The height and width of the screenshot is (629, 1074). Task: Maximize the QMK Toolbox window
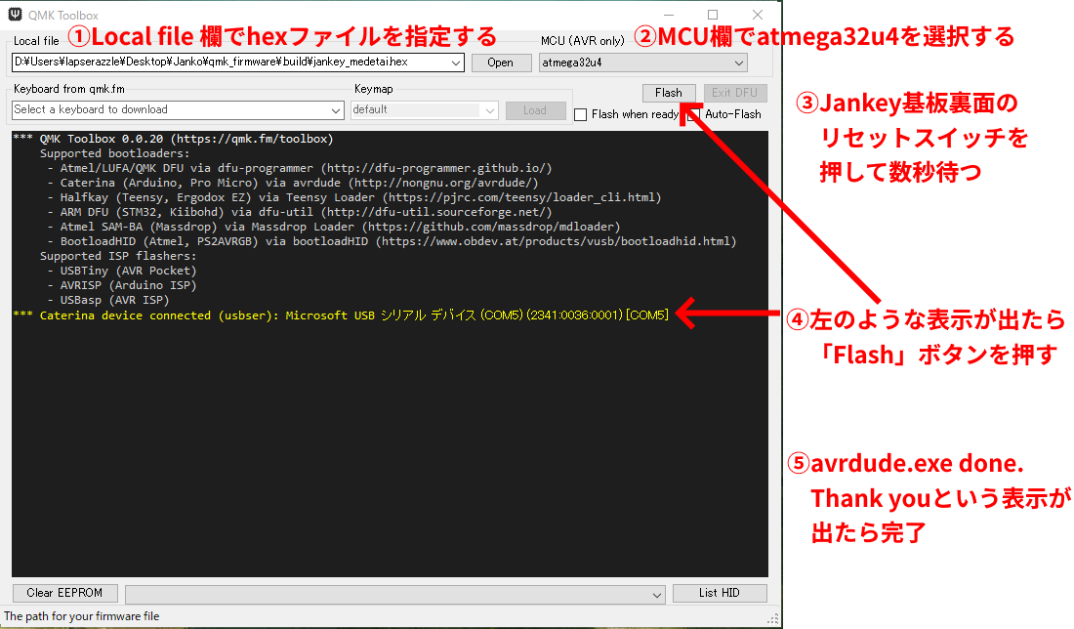coord(713,16)
